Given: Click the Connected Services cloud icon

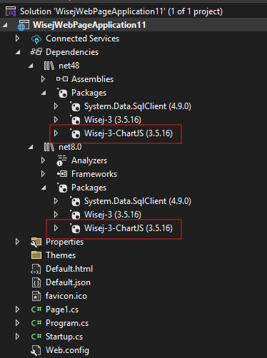Looking at the screenshot, I should (x=36, y=39).
